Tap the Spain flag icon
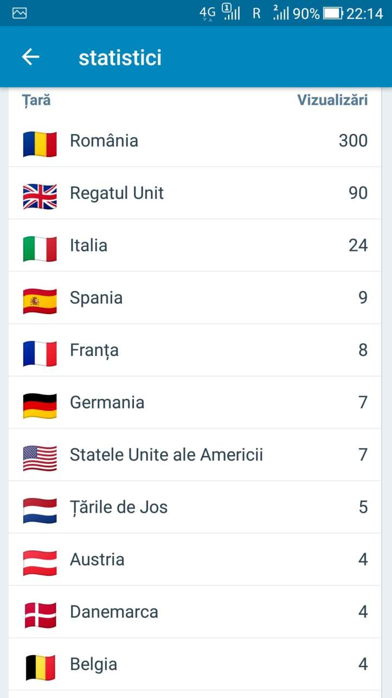 40,301
